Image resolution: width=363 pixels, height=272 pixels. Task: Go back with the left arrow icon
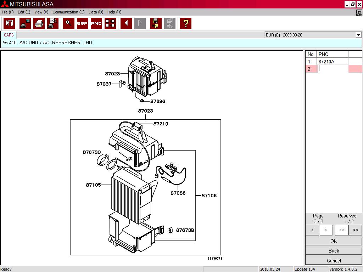pos(126,23)
